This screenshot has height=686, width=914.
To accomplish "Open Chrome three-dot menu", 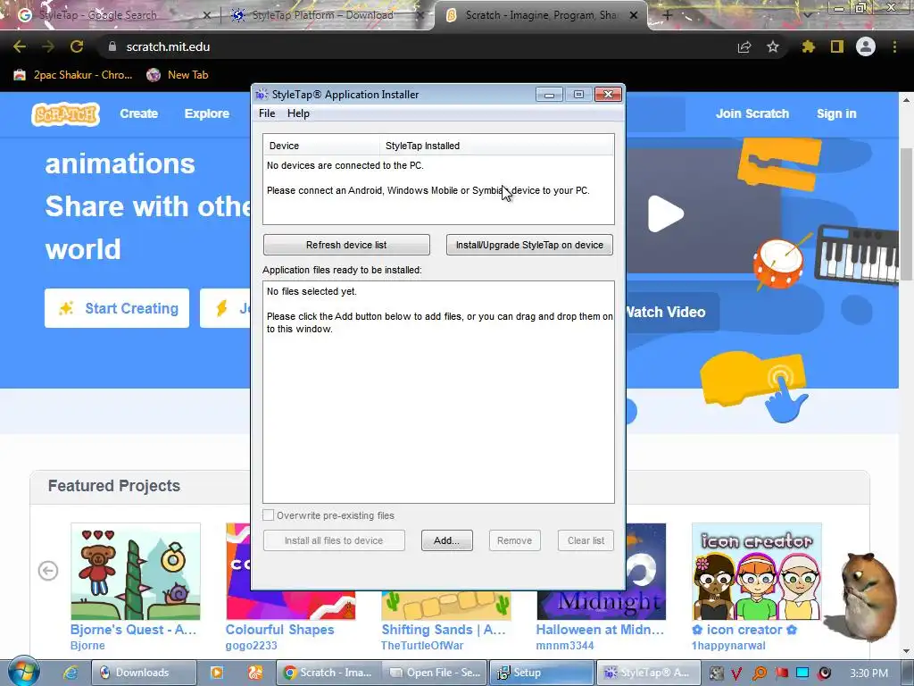I will pos(894,46).
